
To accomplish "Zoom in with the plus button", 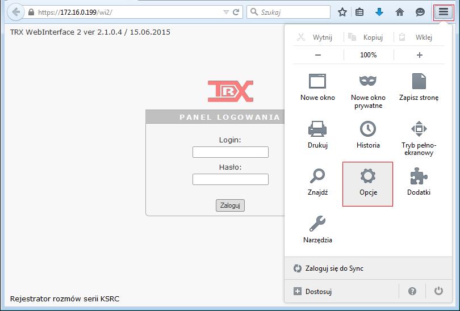I will click(x=420, y=55).
